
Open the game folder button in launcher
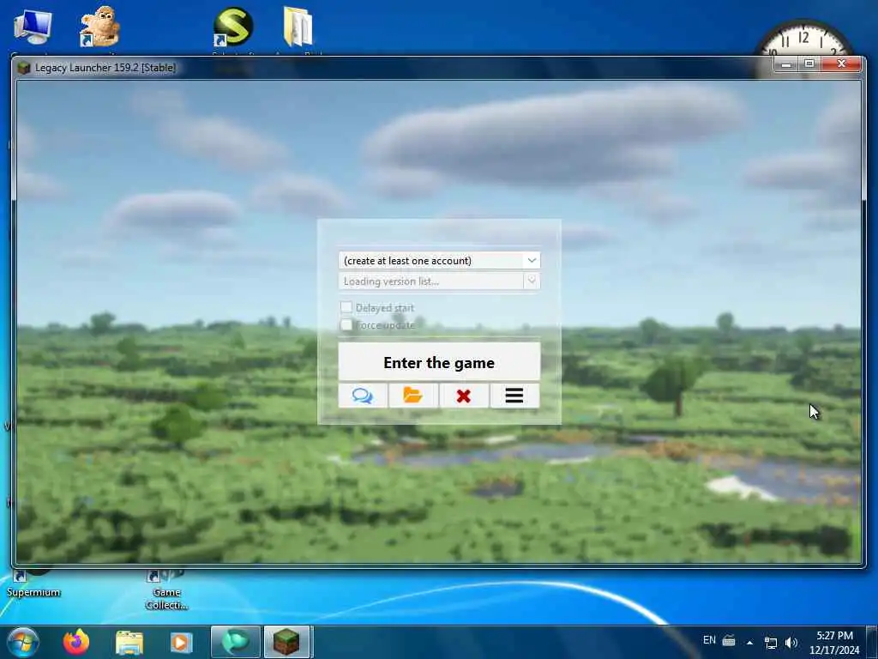click(413, 396)
